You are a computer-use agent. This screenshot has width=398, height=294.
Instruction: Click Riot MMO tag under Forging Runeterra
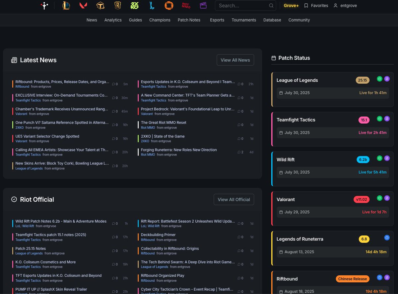[148, 155]
